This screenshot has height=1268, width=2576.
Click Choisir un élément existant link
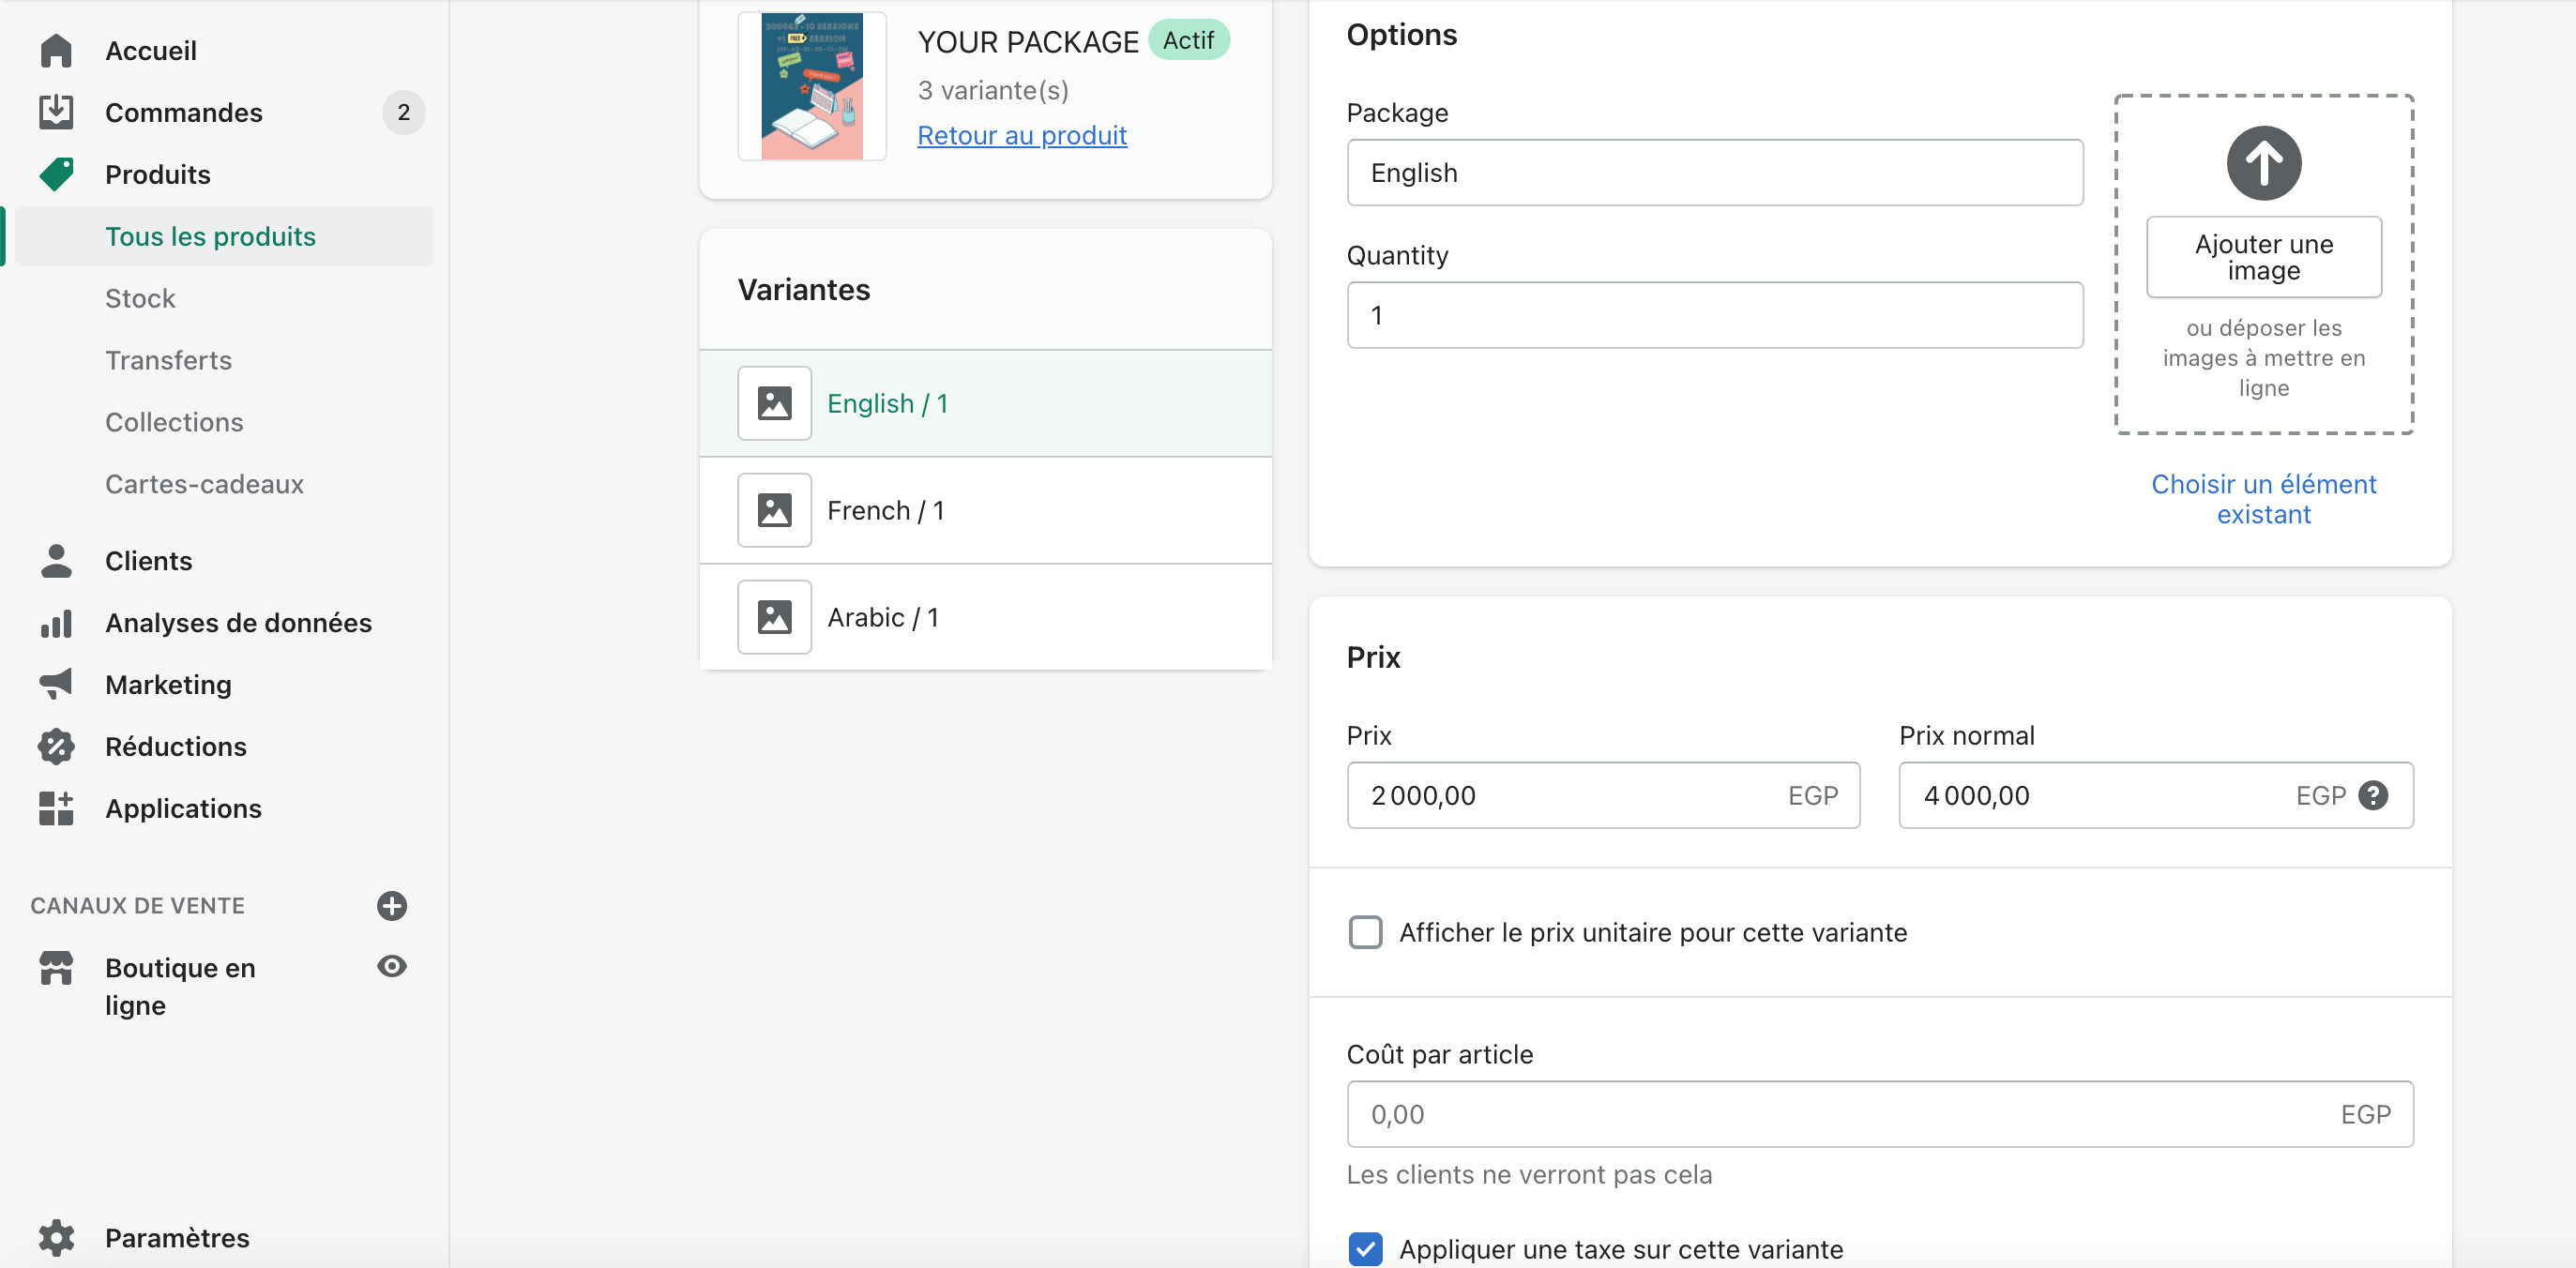[2263, 498]
